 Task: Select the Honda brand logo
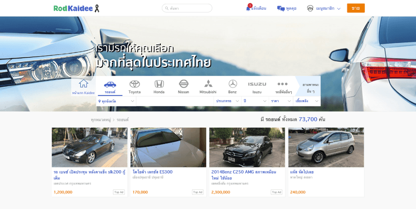tap(159, 84)
